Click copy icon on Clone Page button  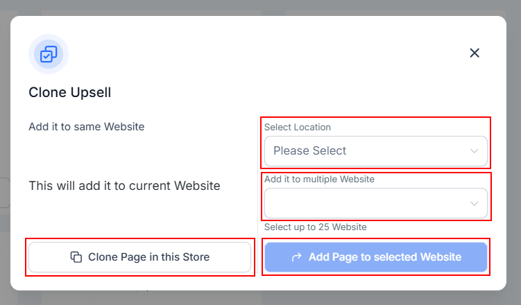coord(76,257)
